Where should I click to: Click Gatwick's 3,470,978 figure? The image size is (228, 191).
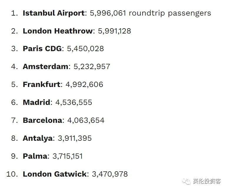(x=110, y=174)
